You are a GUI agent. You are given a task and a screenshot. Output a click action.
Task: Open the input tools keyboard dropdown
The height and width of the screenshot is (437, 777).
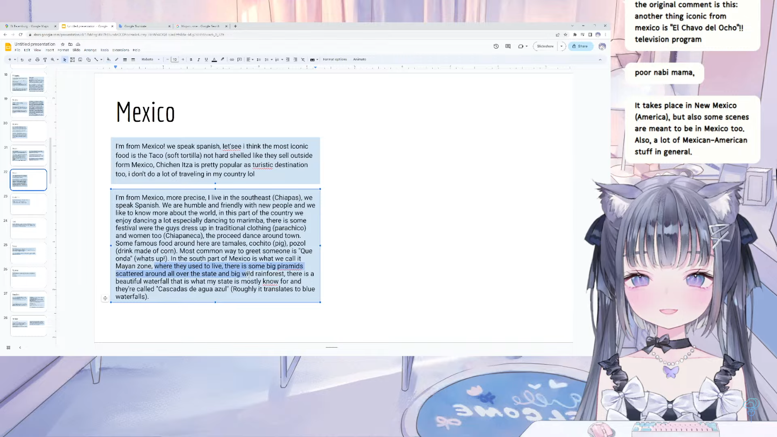(x=314, y=59)
